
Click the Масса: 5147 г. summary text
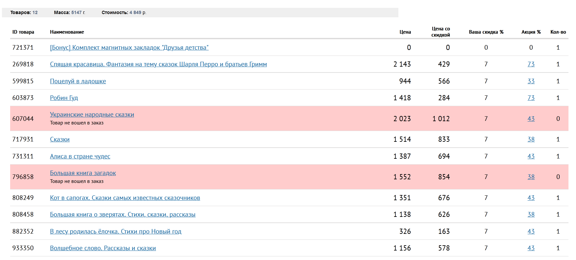[x=70, y=12]
